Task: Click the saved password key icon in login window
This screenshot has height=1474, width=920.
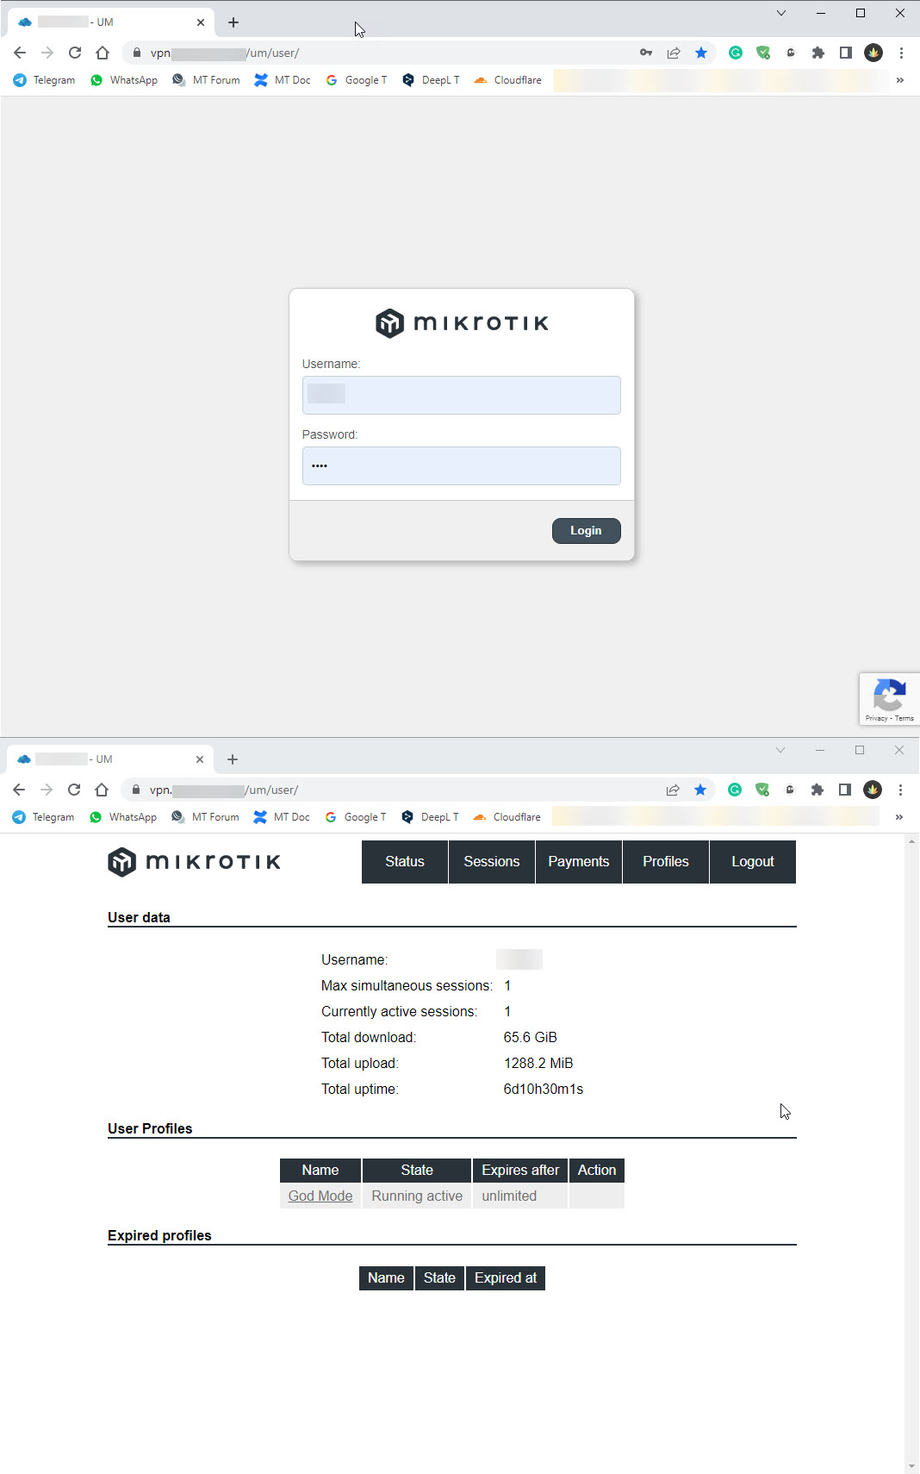Action: click(x=646, y=53)
